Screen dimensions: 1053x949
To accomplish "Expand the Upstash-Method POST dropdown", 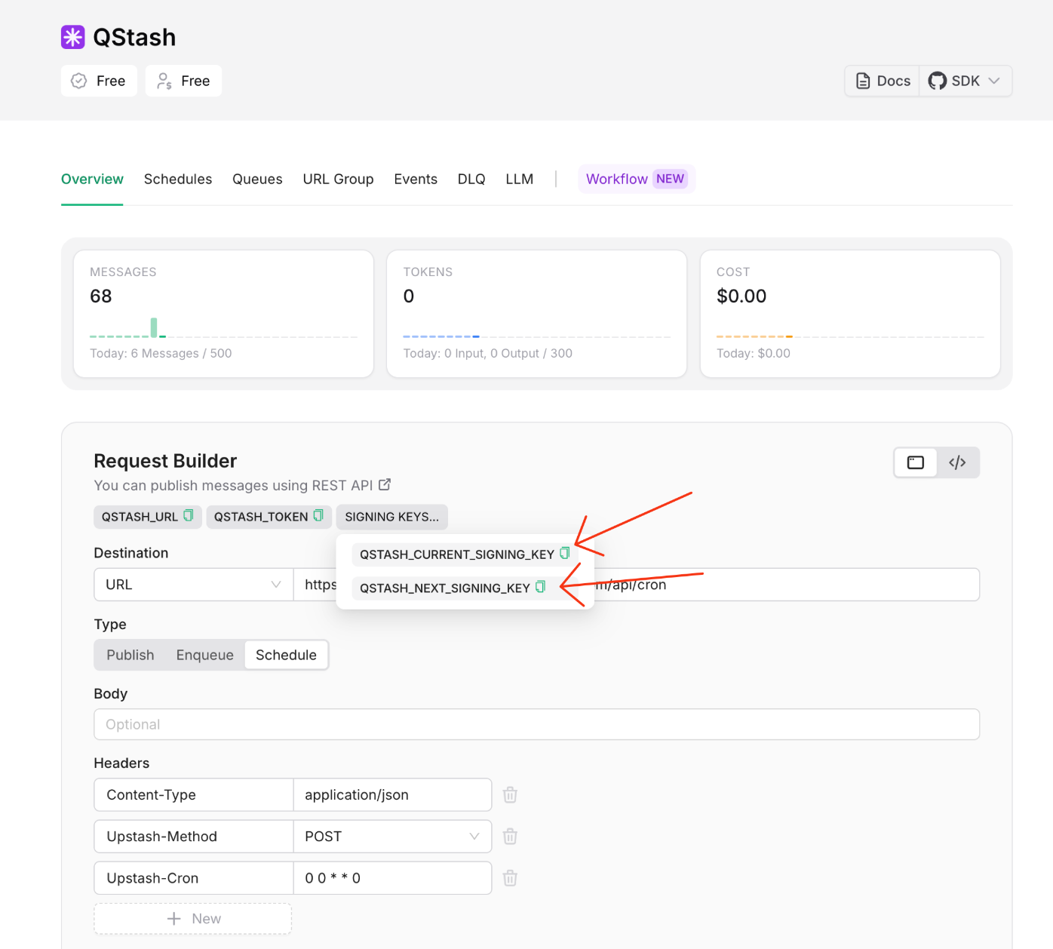I will coord(392,836).
